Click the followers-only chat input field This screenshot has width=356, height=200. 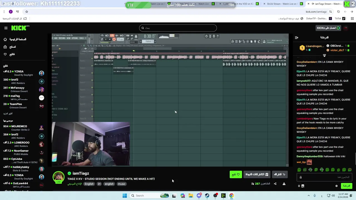tap(325, 177)
